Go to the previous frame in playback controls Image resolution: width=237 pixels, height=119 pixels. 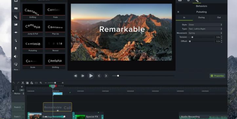point(75,76)
